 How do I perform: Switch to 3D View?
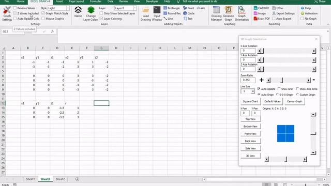click(x=250, y=156)
